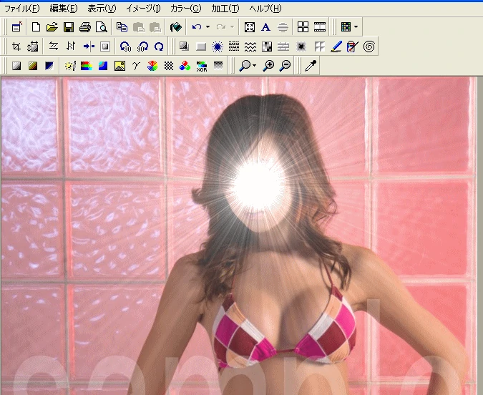Click the Print preview icon
The image size is (483, 395).
tap(102, 27)
